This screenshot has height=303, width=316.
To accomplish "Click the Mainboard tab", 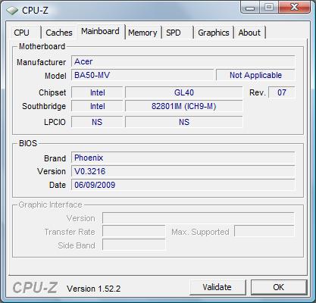I will click(x=100, y=32).
